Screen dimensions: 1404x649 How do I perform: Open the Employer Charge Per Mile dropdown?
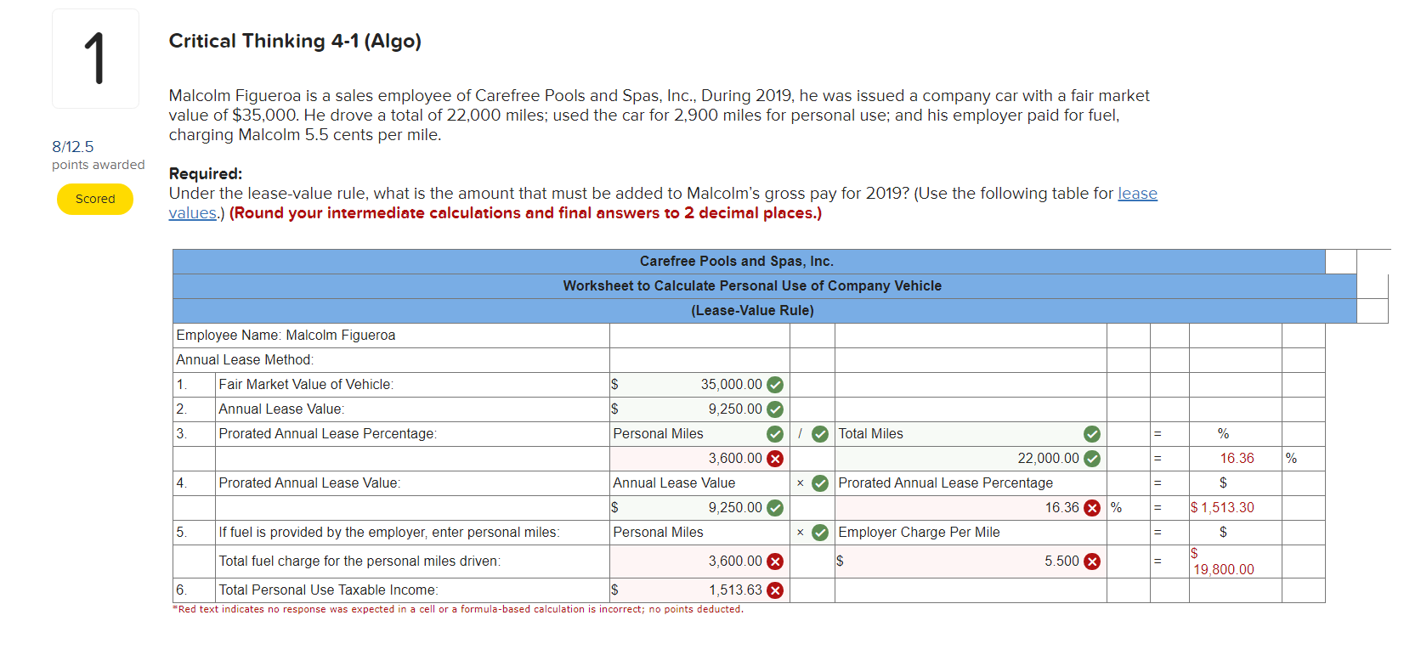(x=971, y=533)
